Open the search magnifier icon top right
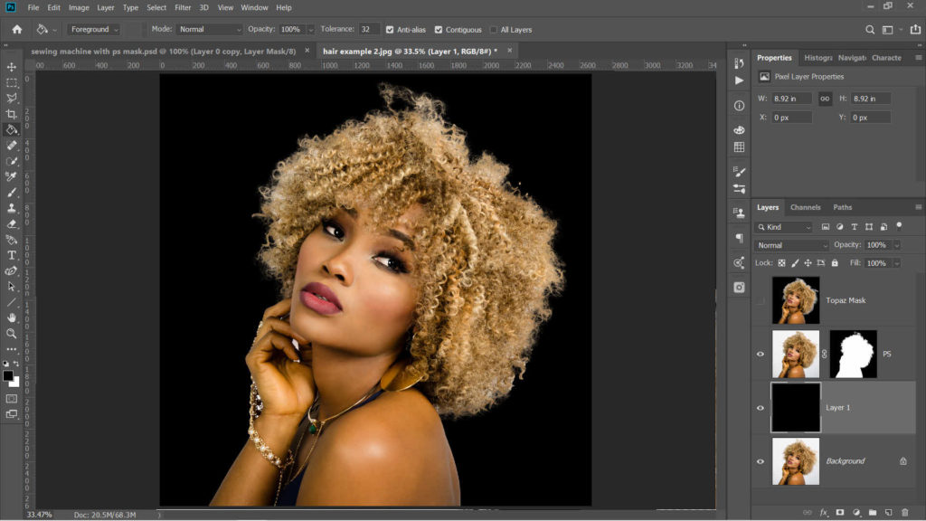The width and height of the screenshot is (926, 521). [870, 30]
